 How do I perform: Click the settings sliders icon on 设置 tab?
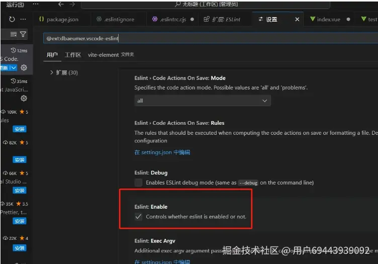coord(260,19)
